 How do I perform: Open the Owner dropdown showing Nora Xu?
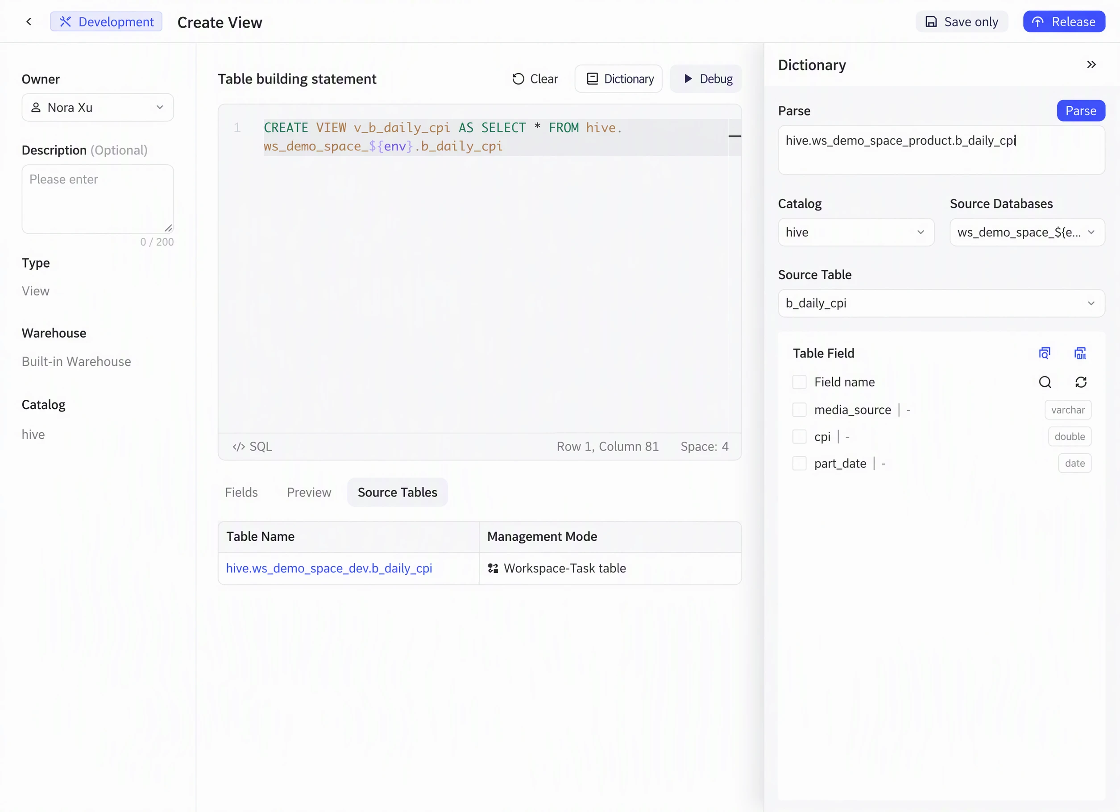pos(98,108)
